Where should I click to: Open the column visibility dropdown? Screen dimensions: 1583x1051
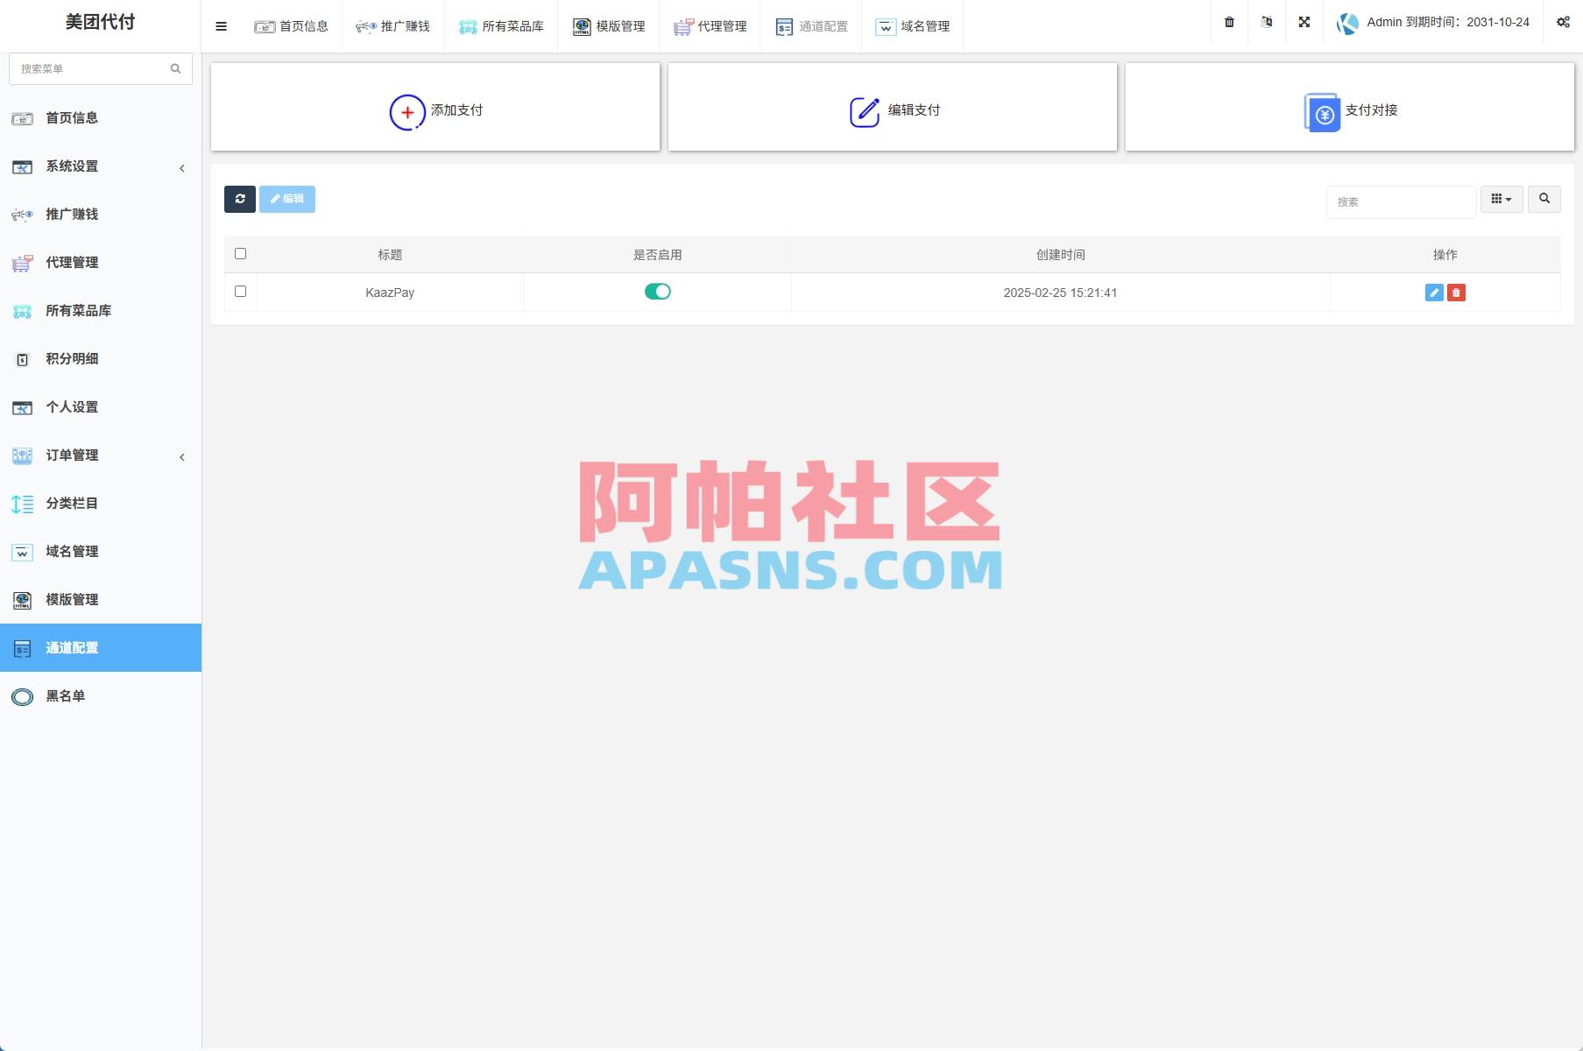[x=1502, y=199]
